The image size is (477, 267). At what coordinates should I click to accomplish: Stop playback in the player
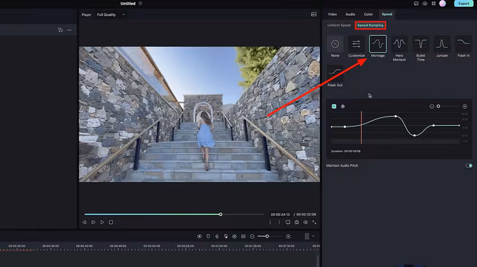pyautogui.click(x=111, y=222)
